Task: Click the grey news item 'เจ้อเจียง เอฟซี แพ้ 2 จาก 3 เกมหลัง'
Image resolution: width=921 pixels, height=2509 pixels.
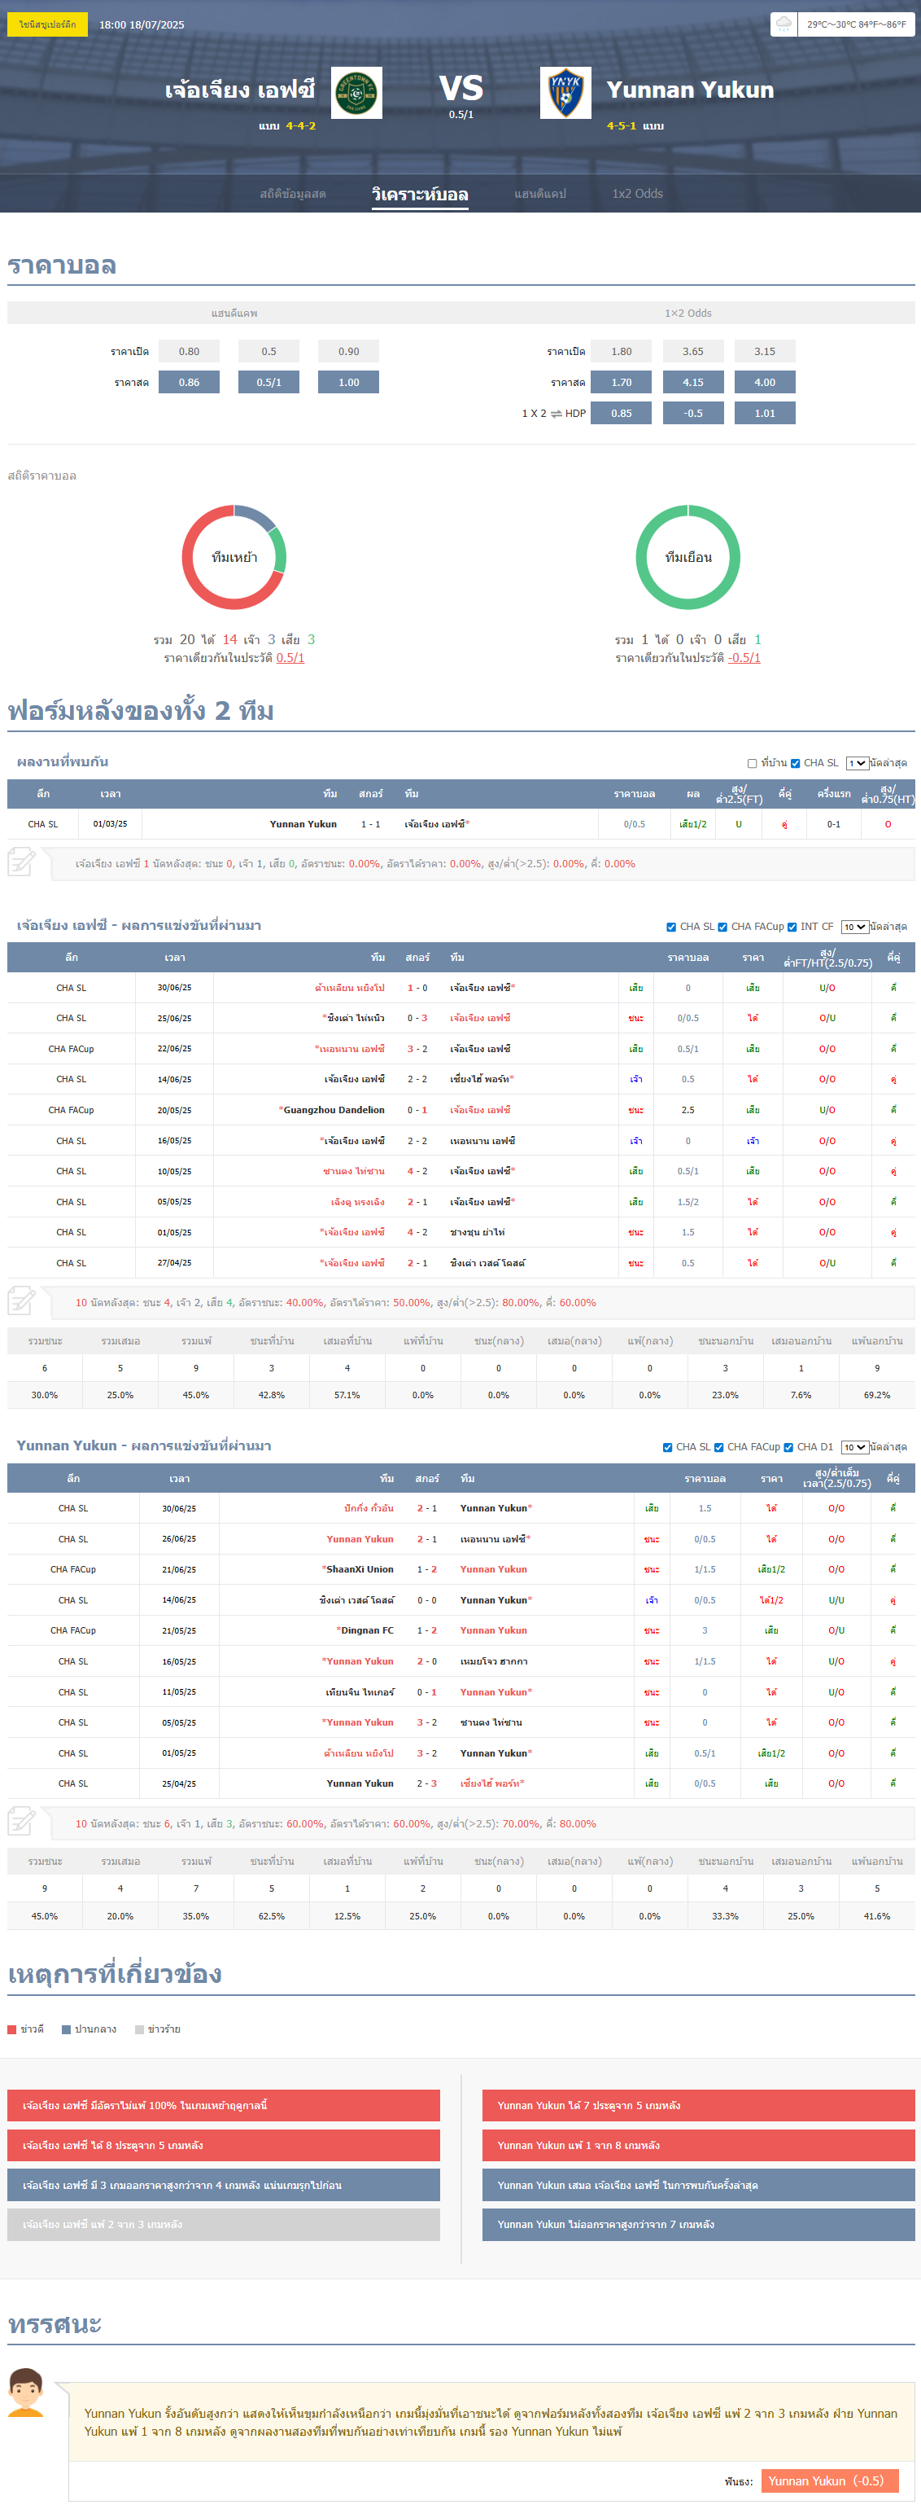Action: [x=224, y=2224]
